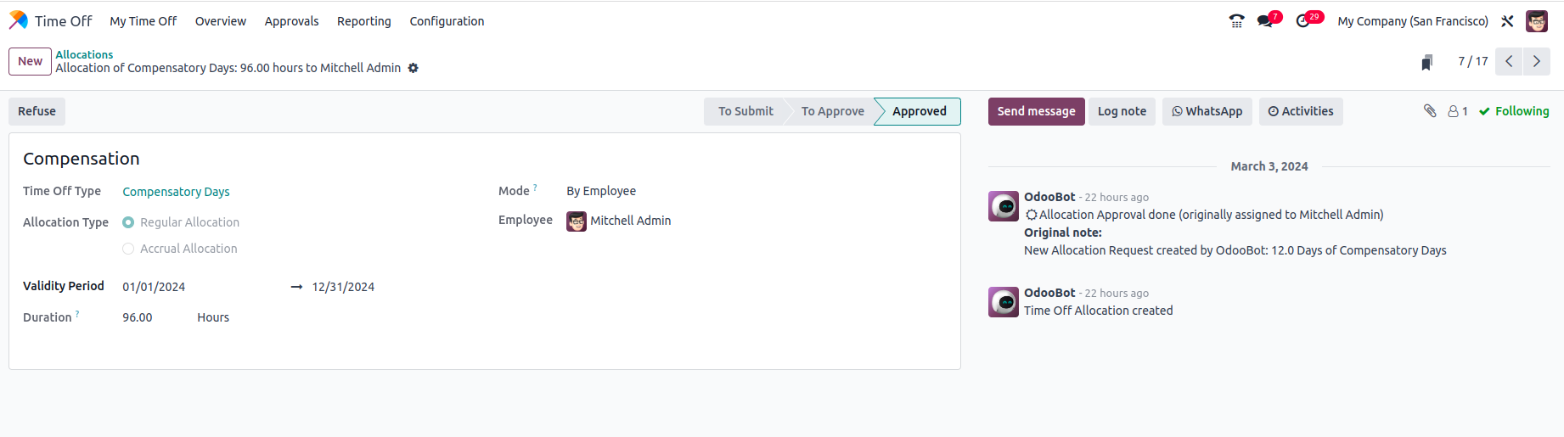Viewport: 1564px width, 437px height.
Task: Open the Reporting menu
Action: (x=364, y=21)
